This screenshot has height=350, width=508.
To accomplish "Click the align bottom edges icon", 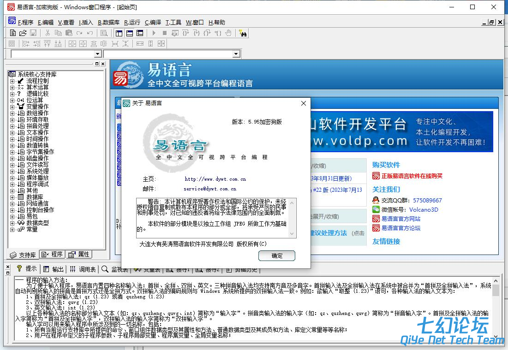I will tap(58, 43).
